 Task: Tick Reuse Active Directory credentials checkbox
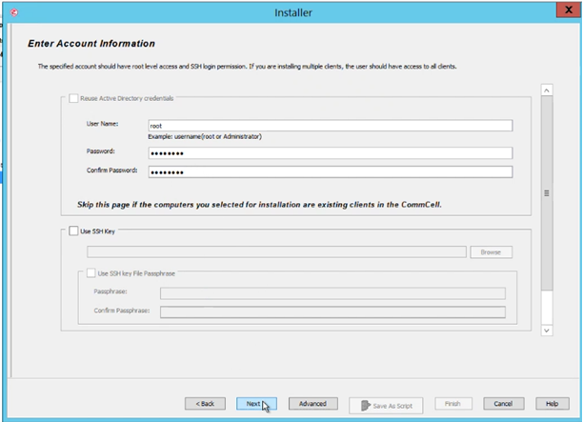[x=73, y=98]
